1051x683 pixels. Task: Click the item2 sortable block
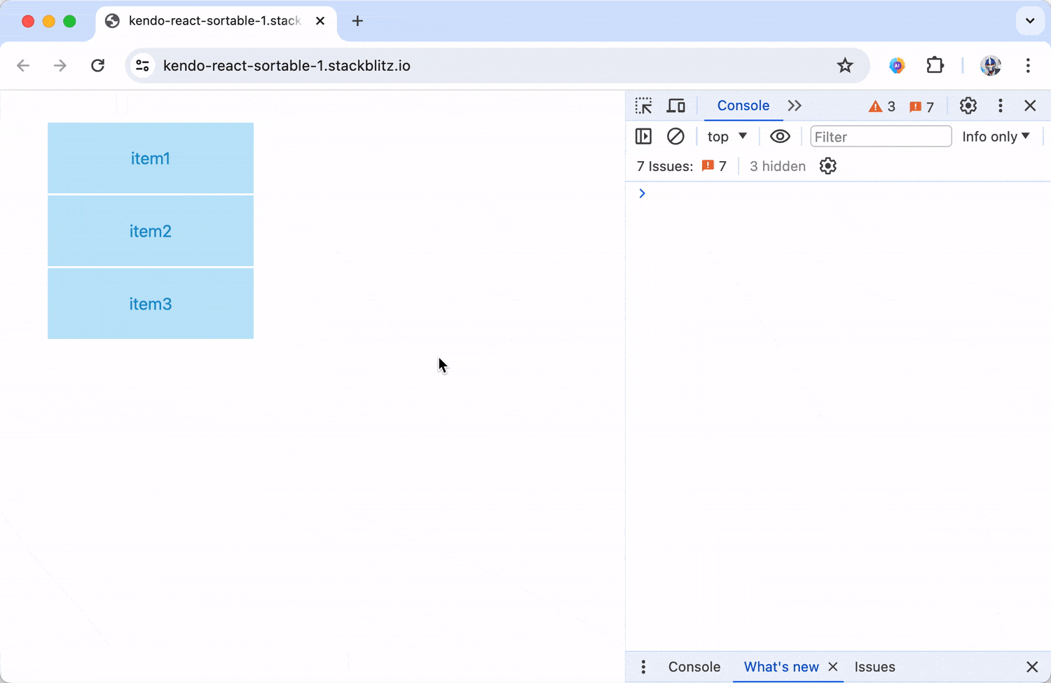click(x=151, y=231)
